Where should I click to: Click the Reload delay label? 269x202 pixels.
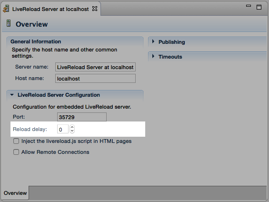click(x=30, y=129)
